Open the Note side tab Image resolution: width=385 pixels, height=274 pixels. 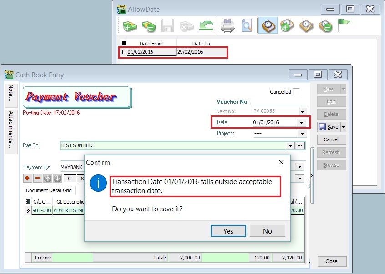click(11, 95)
